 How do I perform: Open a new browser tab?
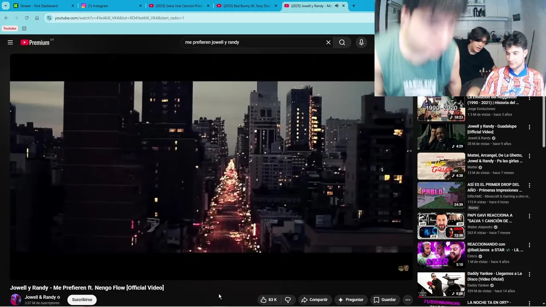[x=354, y=6]
